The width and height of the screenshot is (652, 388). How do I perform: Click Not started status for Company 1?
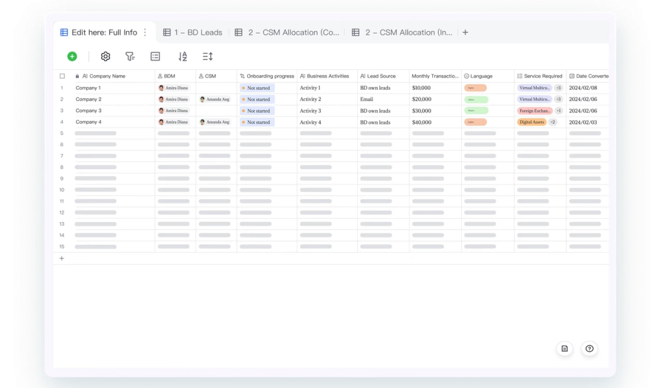pos(257,88)
